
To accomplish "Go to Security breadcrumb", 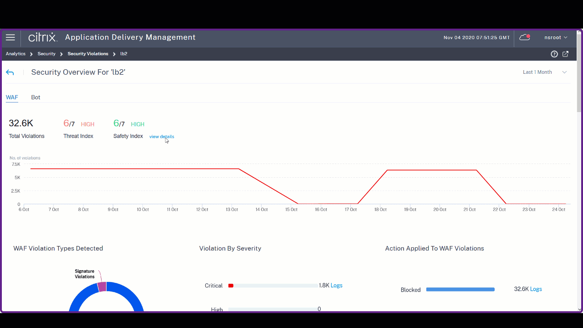I will pyautogui.click(x=46, y=54).
